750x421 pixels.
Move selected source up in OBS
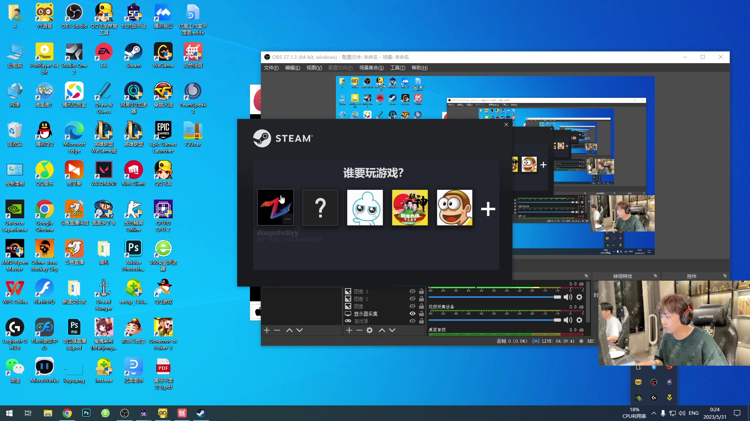pyautogui.click(x=382, y=330)
